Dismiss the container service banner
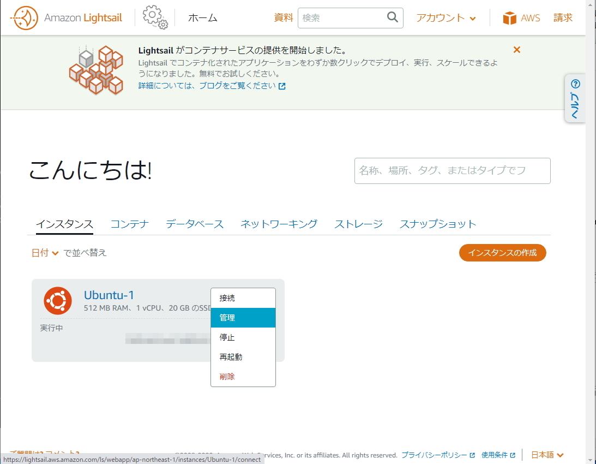Viewport: 596px width, 464px height. pos(516,50)
